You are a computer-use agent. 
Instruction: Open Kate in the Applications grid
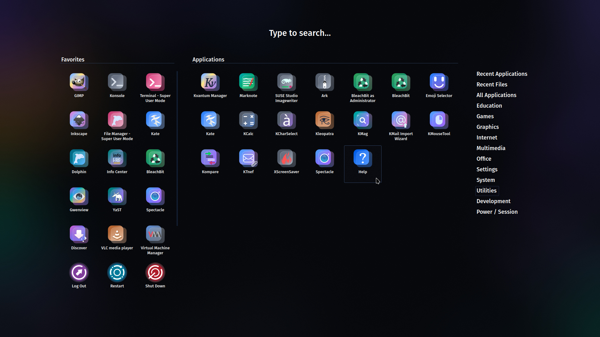tap(210, 124)
